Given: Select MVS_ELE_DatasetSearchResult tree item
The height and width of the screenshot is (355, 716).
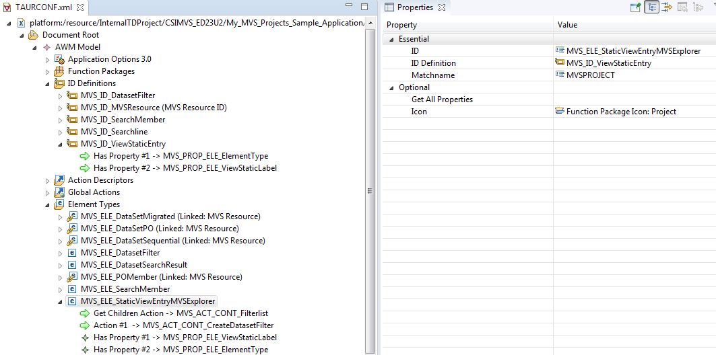Looking at the screenshot, I should (134, 265).
